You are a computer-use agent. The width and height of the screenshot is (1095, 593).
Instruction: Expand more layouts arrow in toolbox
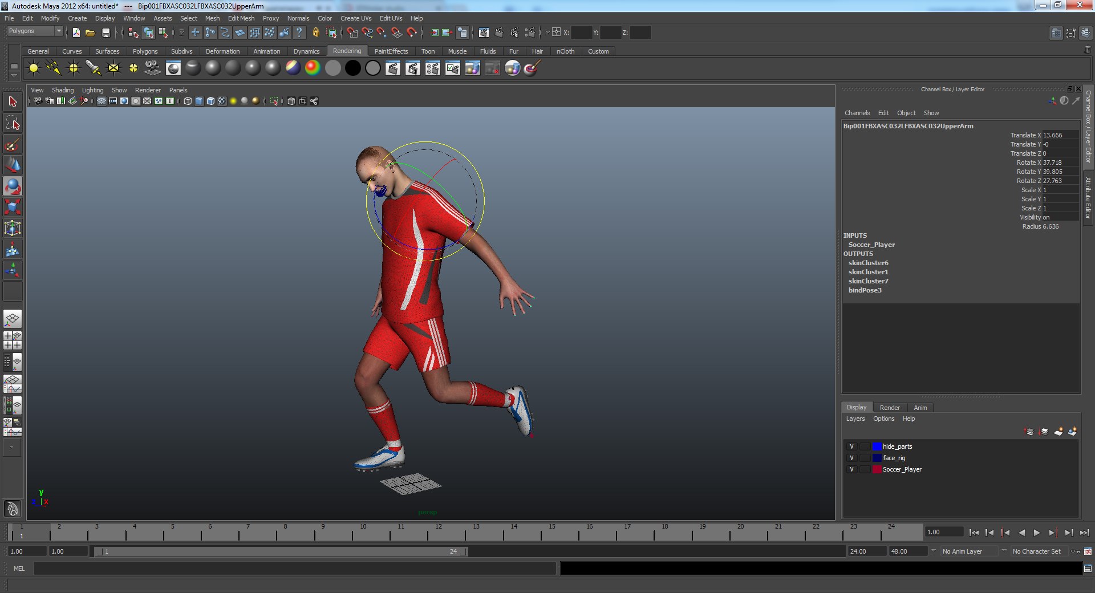12,448
